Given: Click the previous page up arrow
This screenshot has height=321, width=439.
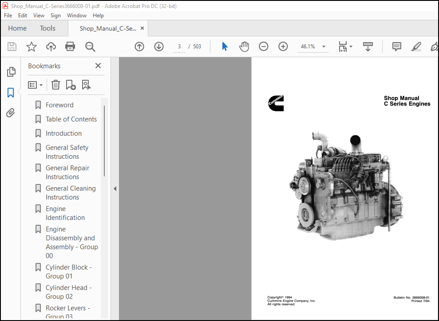Looking at the screenshot, I should [139, 47].
